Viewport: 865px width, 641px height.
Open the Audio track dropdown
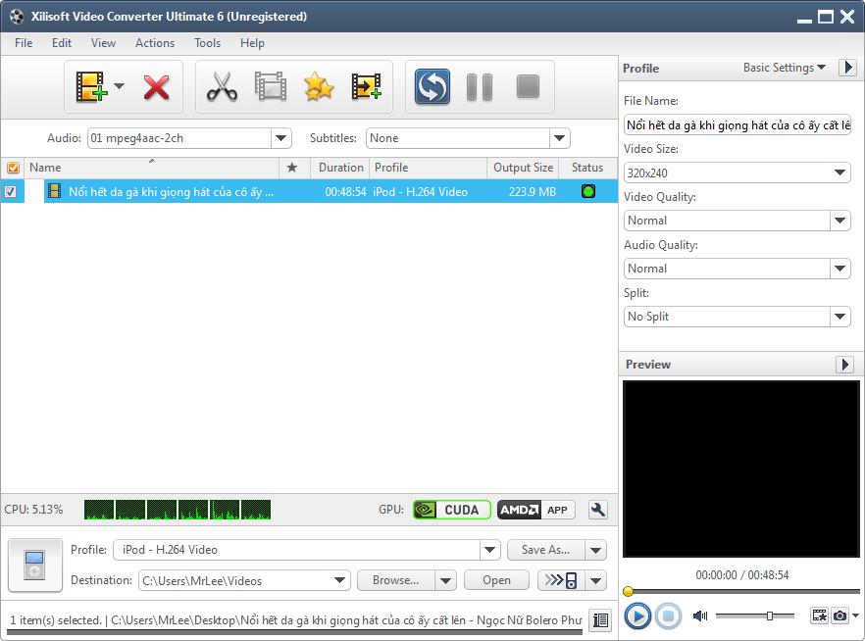click(189, 138)
